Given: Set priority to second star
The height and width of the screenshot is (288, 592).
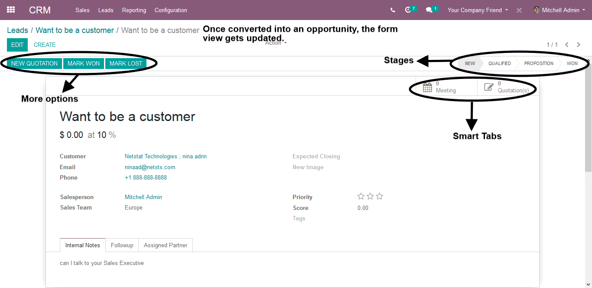Looking at the screenshot, I should coord(370,196).
